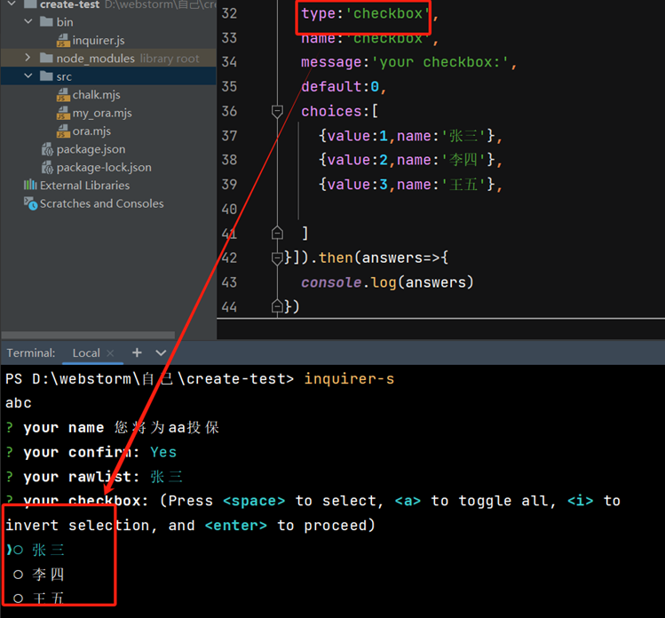Select Scratches and Consoles node
Screen dimensions: 665x618
(x=101, y=203)
